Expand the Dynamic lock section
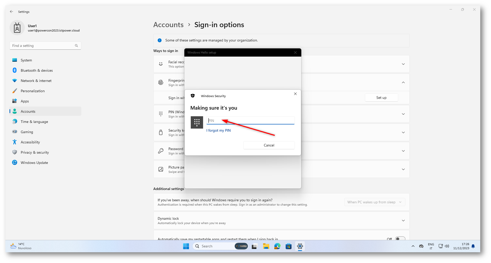The height and width of the screenshot is (263, 491). point(403,220)
